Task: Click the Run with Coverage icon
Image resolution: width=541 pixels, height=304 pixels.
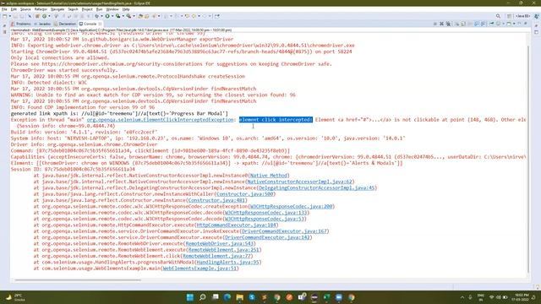Action: 118,16
